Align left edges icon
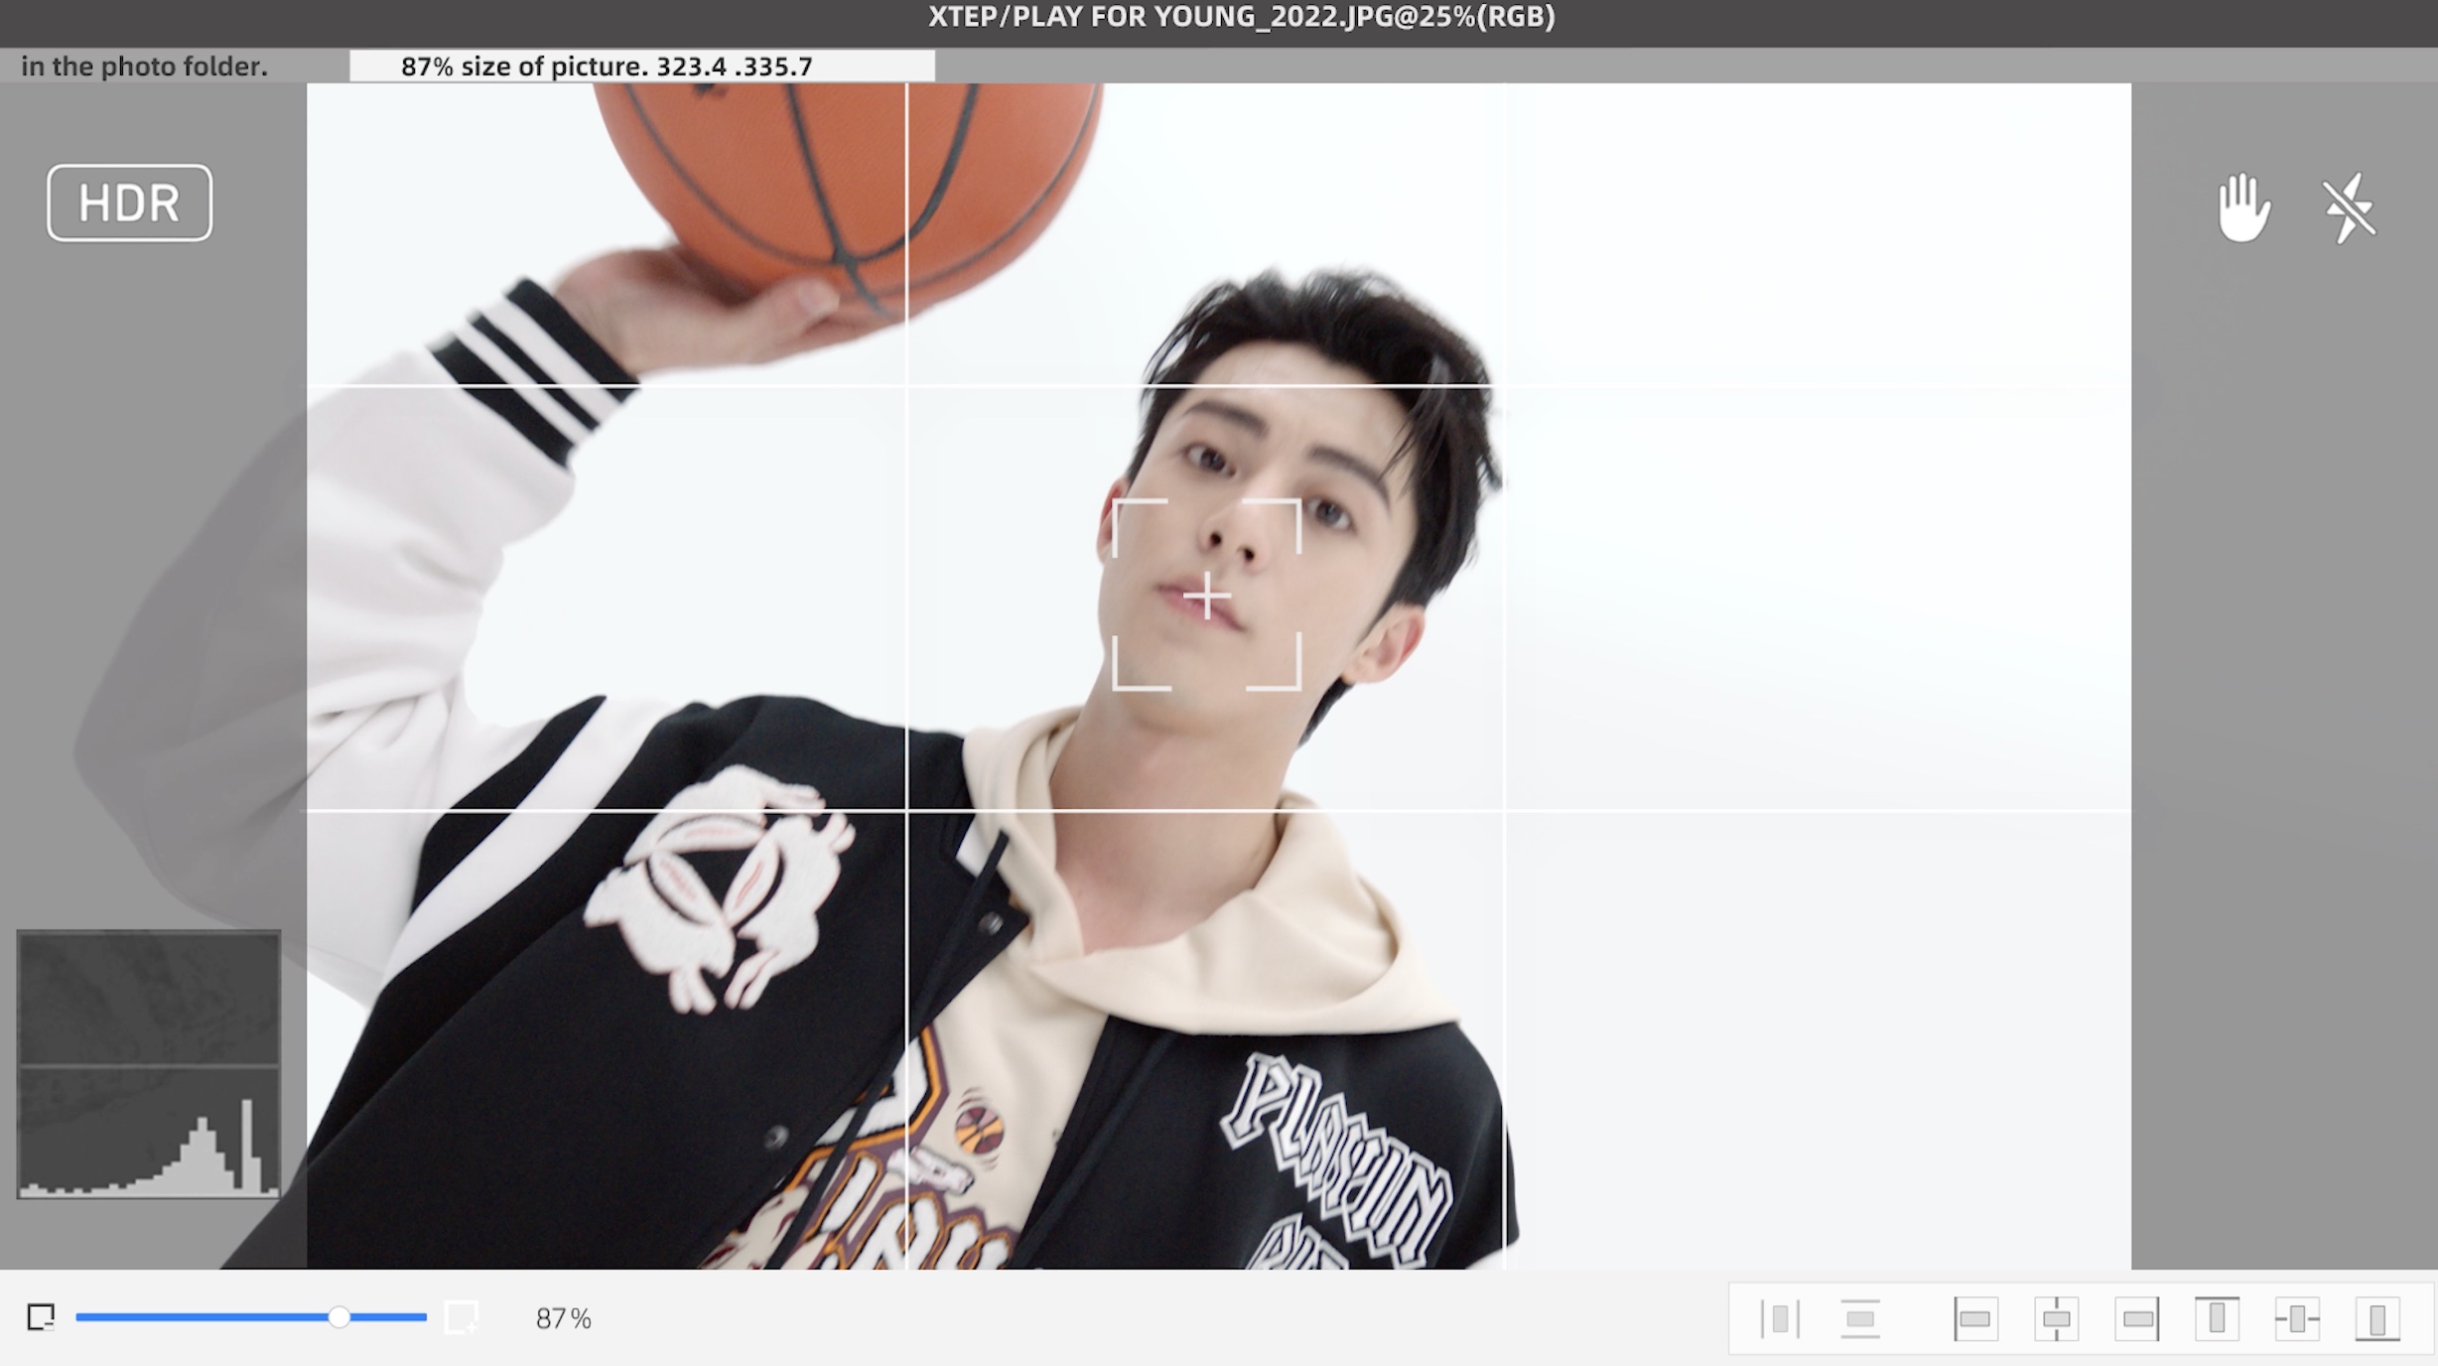 coord(1975,1319)
